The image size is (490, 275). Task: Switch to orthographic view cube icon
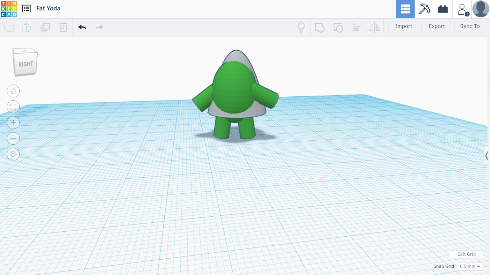13,154
